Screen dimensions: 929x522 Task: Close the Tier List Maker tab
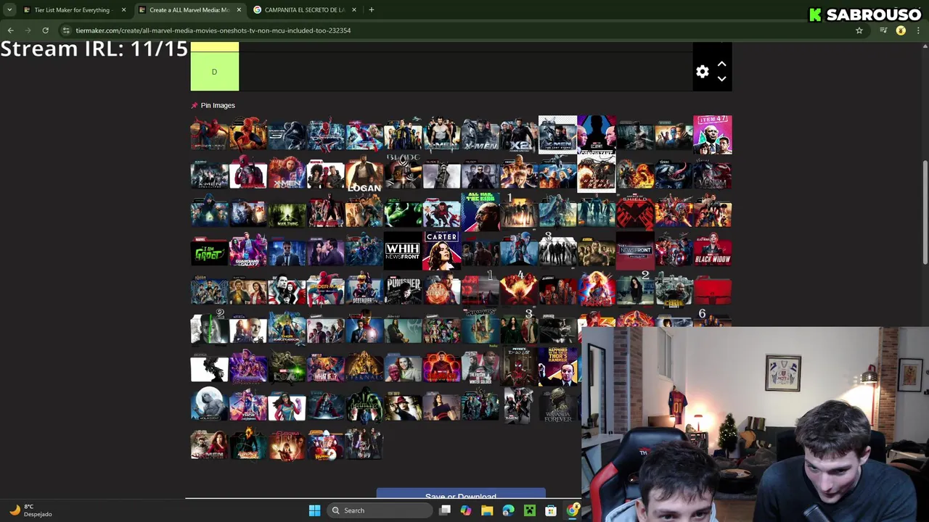(123, 10)
